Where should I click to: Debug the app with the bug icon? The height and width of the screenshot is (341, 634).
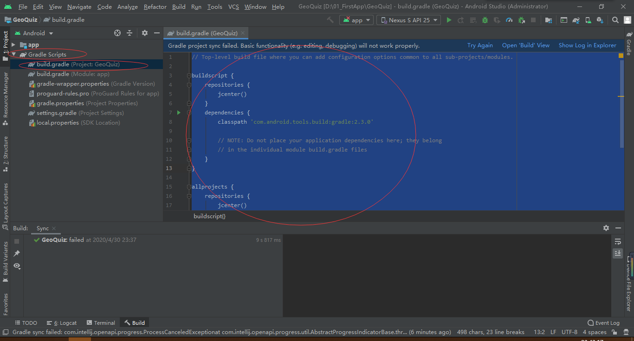485,20
